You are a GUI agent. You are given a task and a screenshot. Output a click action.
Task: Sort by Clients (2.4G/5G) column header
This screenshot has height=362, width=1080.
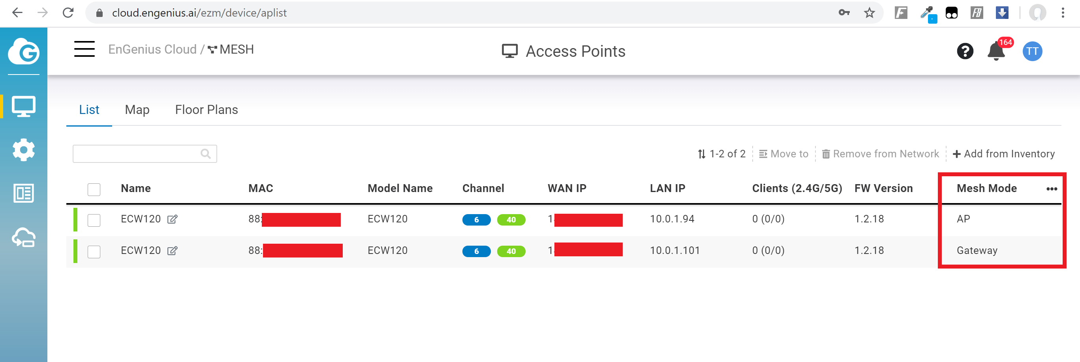pos(797,188)
